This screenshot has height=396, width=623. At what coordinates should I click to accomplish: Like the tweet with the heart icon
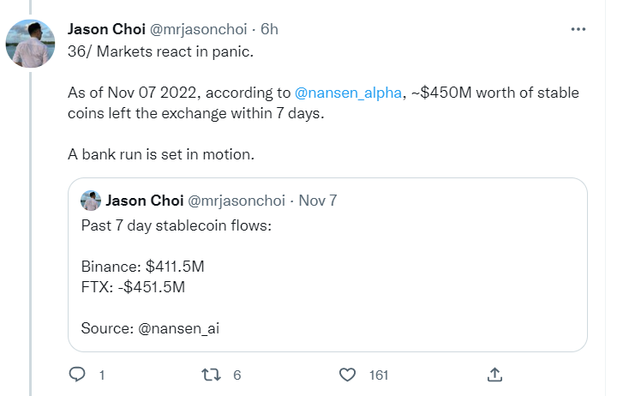[347, 375]
